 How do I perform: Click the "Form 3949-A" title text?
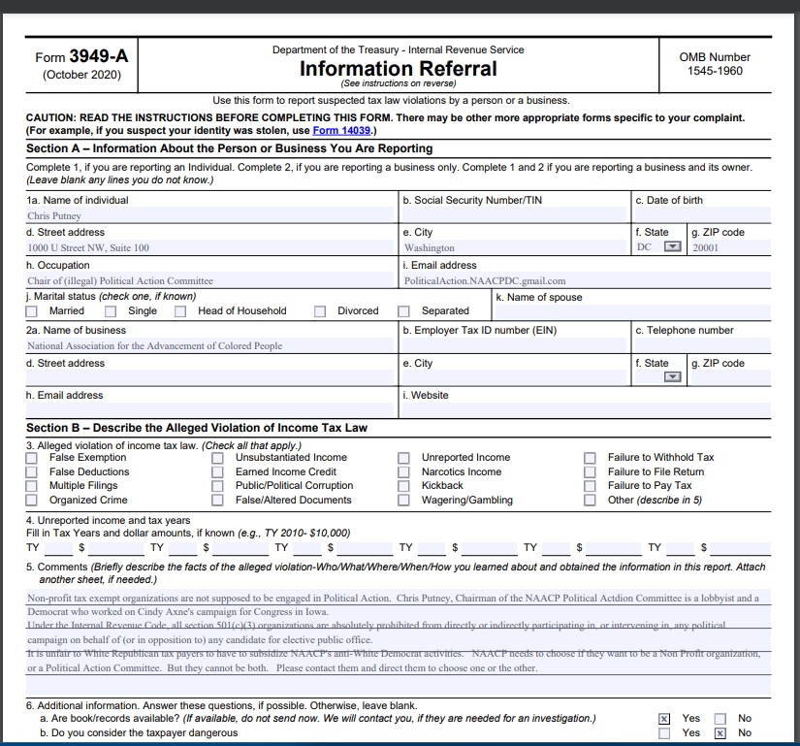[81, 56]
